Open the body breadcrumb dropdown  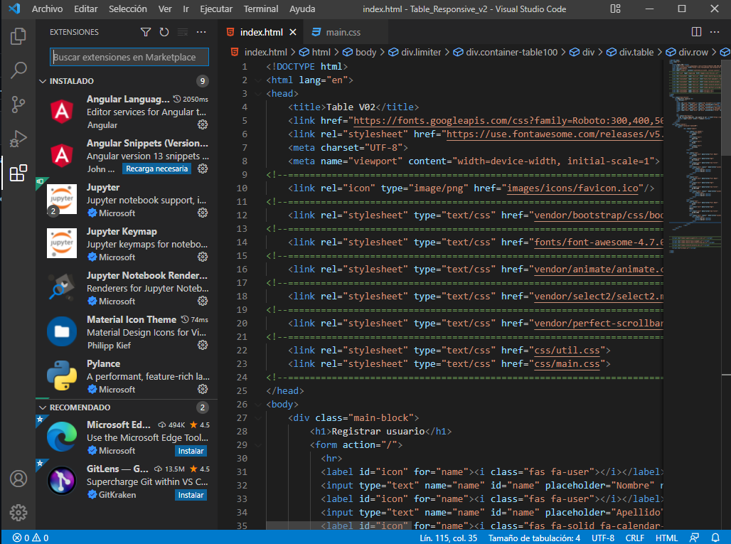pos(359,52)
